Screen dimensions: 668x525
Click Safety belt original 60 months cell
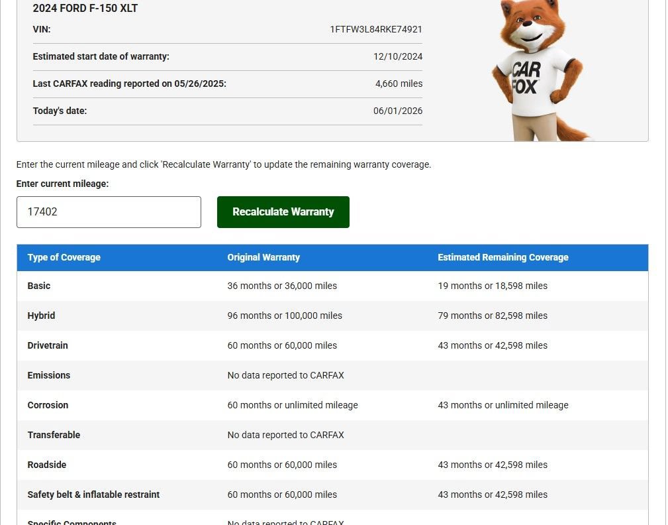click(282, 495)
